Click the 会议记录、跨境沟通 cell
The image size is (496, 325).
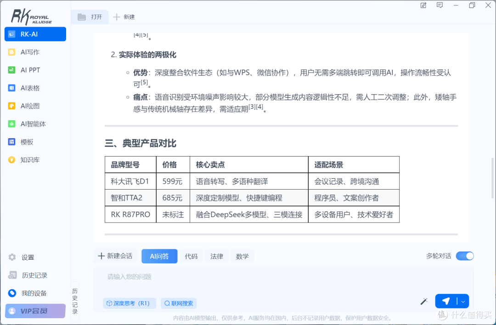(354, 181)
